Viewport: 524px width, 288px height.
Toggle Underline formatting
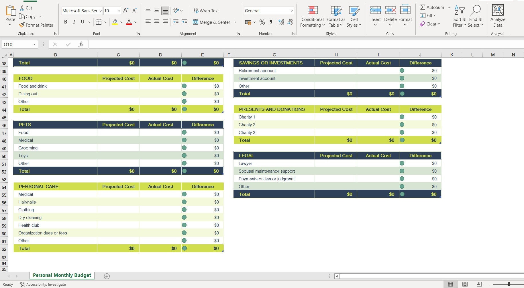click(x=83, y=22)
